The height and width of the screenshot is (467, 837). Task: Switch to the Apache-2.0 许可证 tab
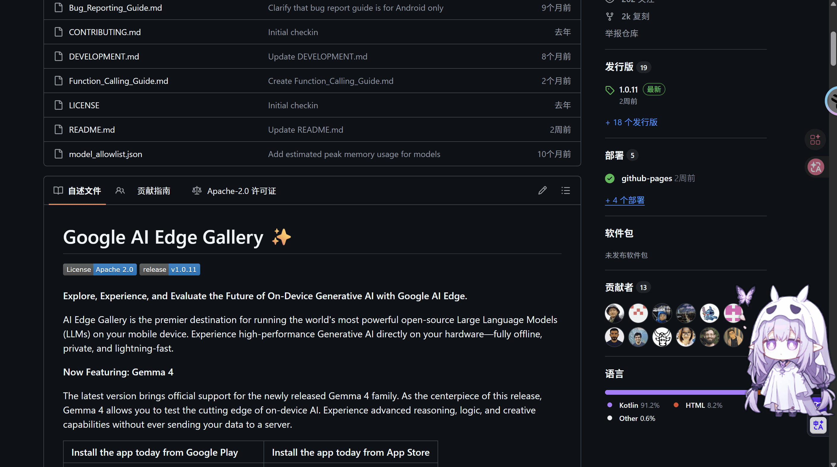pos(234,191)
